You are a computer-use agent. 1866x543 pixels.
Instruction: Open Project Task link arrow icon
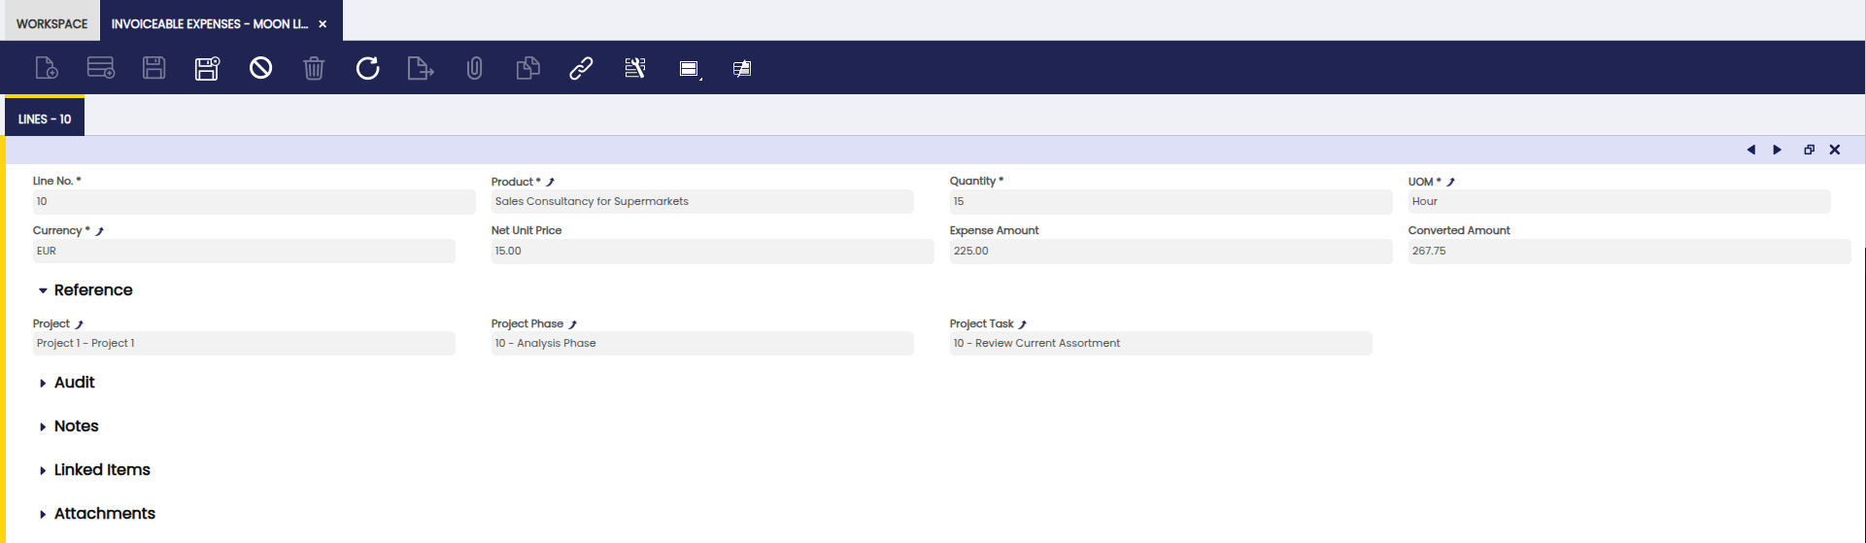(1022, 324)
